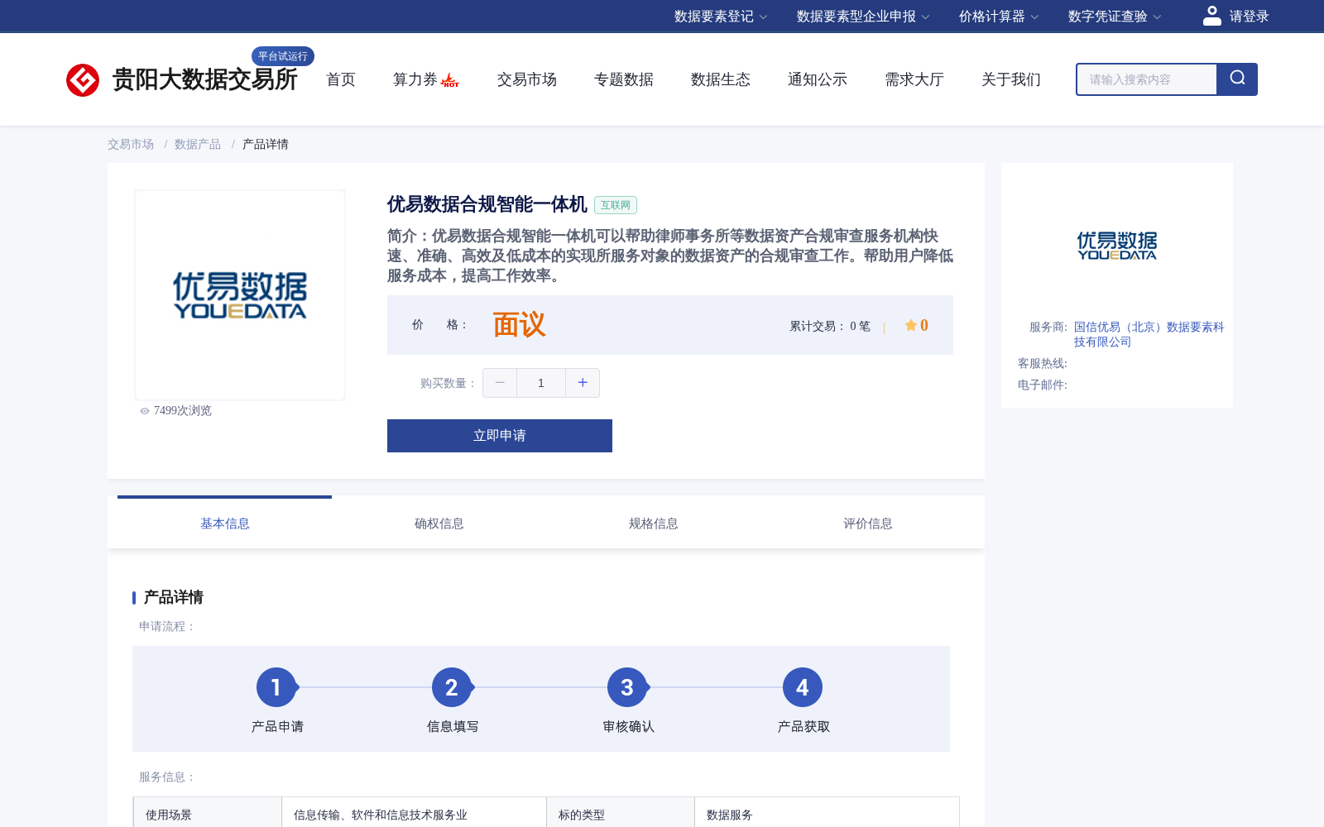Open 专题数据 navigation item
The image size is (1324, 827).
[624, 79]
